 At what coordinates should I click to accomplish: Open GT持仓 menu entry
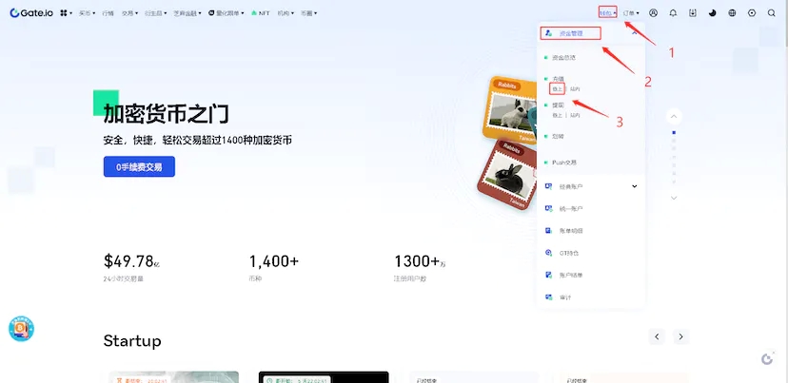pos(569,253)
